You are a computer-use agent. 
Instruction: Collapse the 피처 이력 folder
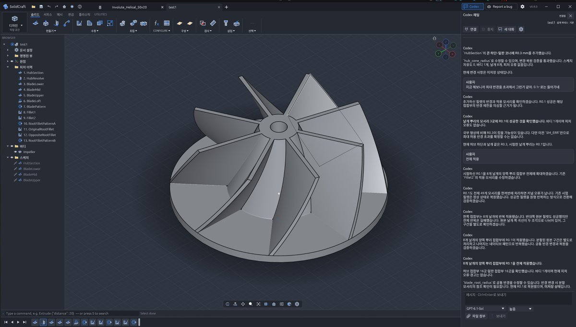[8, 67]
